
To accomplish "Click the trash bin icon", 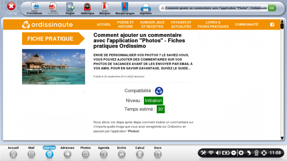I will pyautogui.click(x=257, y=153).
